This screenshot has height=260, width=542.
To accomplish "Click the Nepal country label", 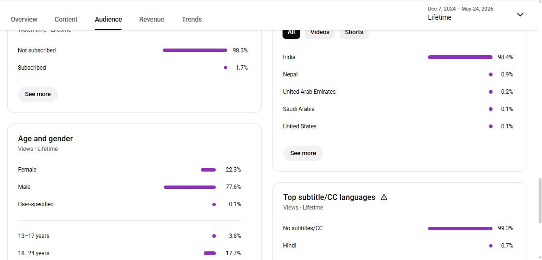I will 290,74.
